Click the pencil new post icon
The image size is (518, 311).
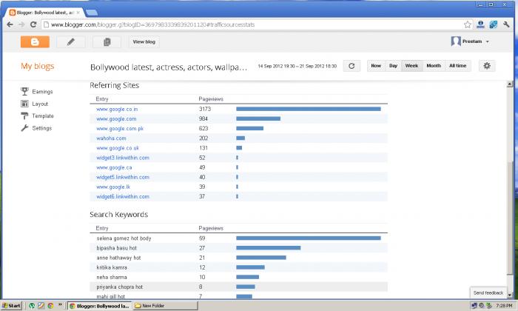click(71, 42)
